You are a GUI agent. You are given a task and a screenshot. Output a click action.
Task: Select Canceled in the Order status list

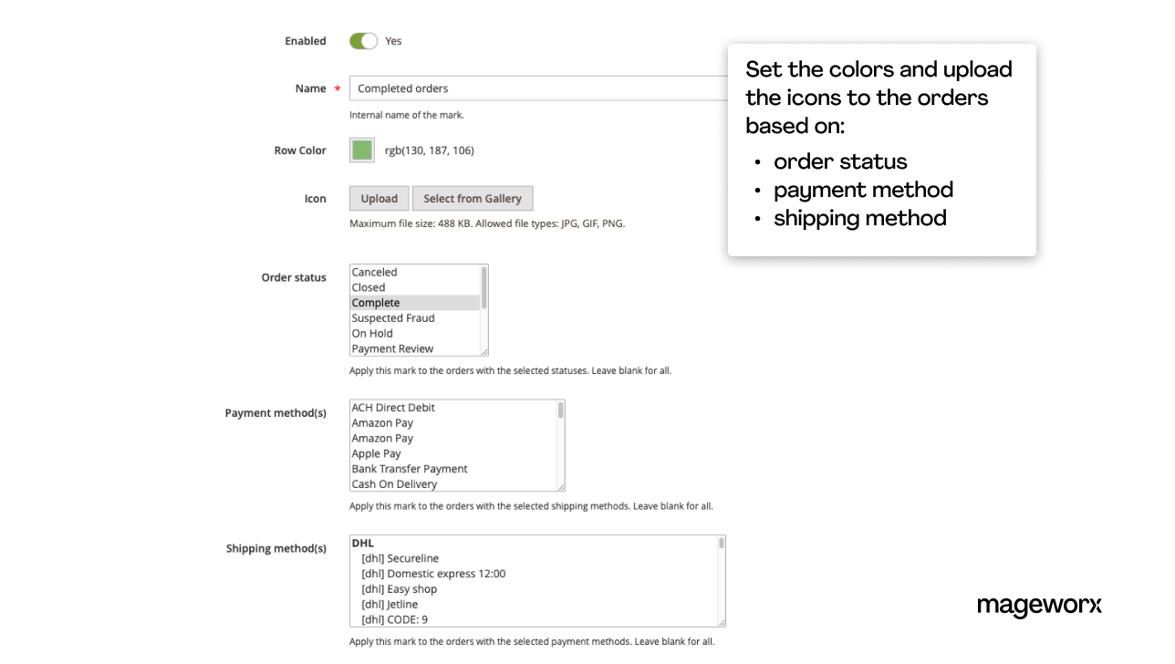point(401,271)
